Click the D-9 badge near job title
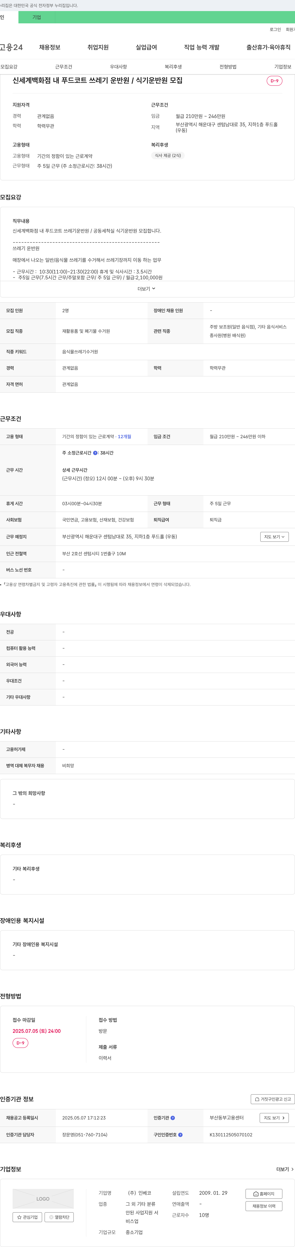 (274, 81)
